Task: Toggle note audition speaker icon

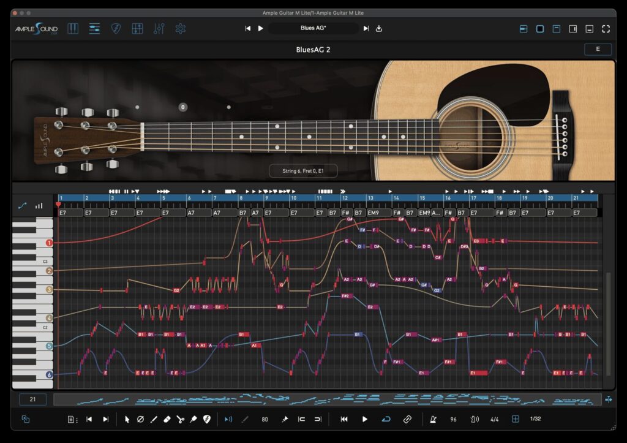Action: tap(228, 419)
